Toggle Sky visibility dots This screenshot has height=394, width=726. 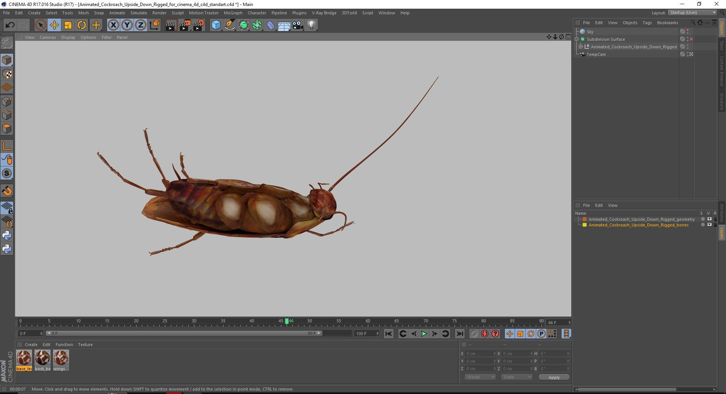click(x=687, y=32)
